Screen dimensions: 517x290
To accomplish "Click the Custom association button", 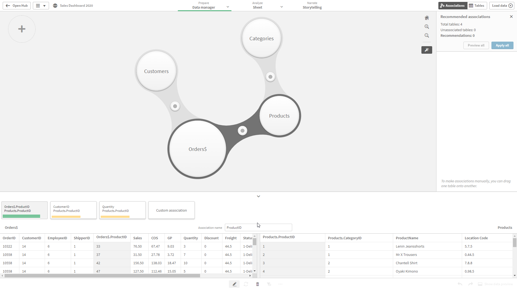I will pos(171,210).
